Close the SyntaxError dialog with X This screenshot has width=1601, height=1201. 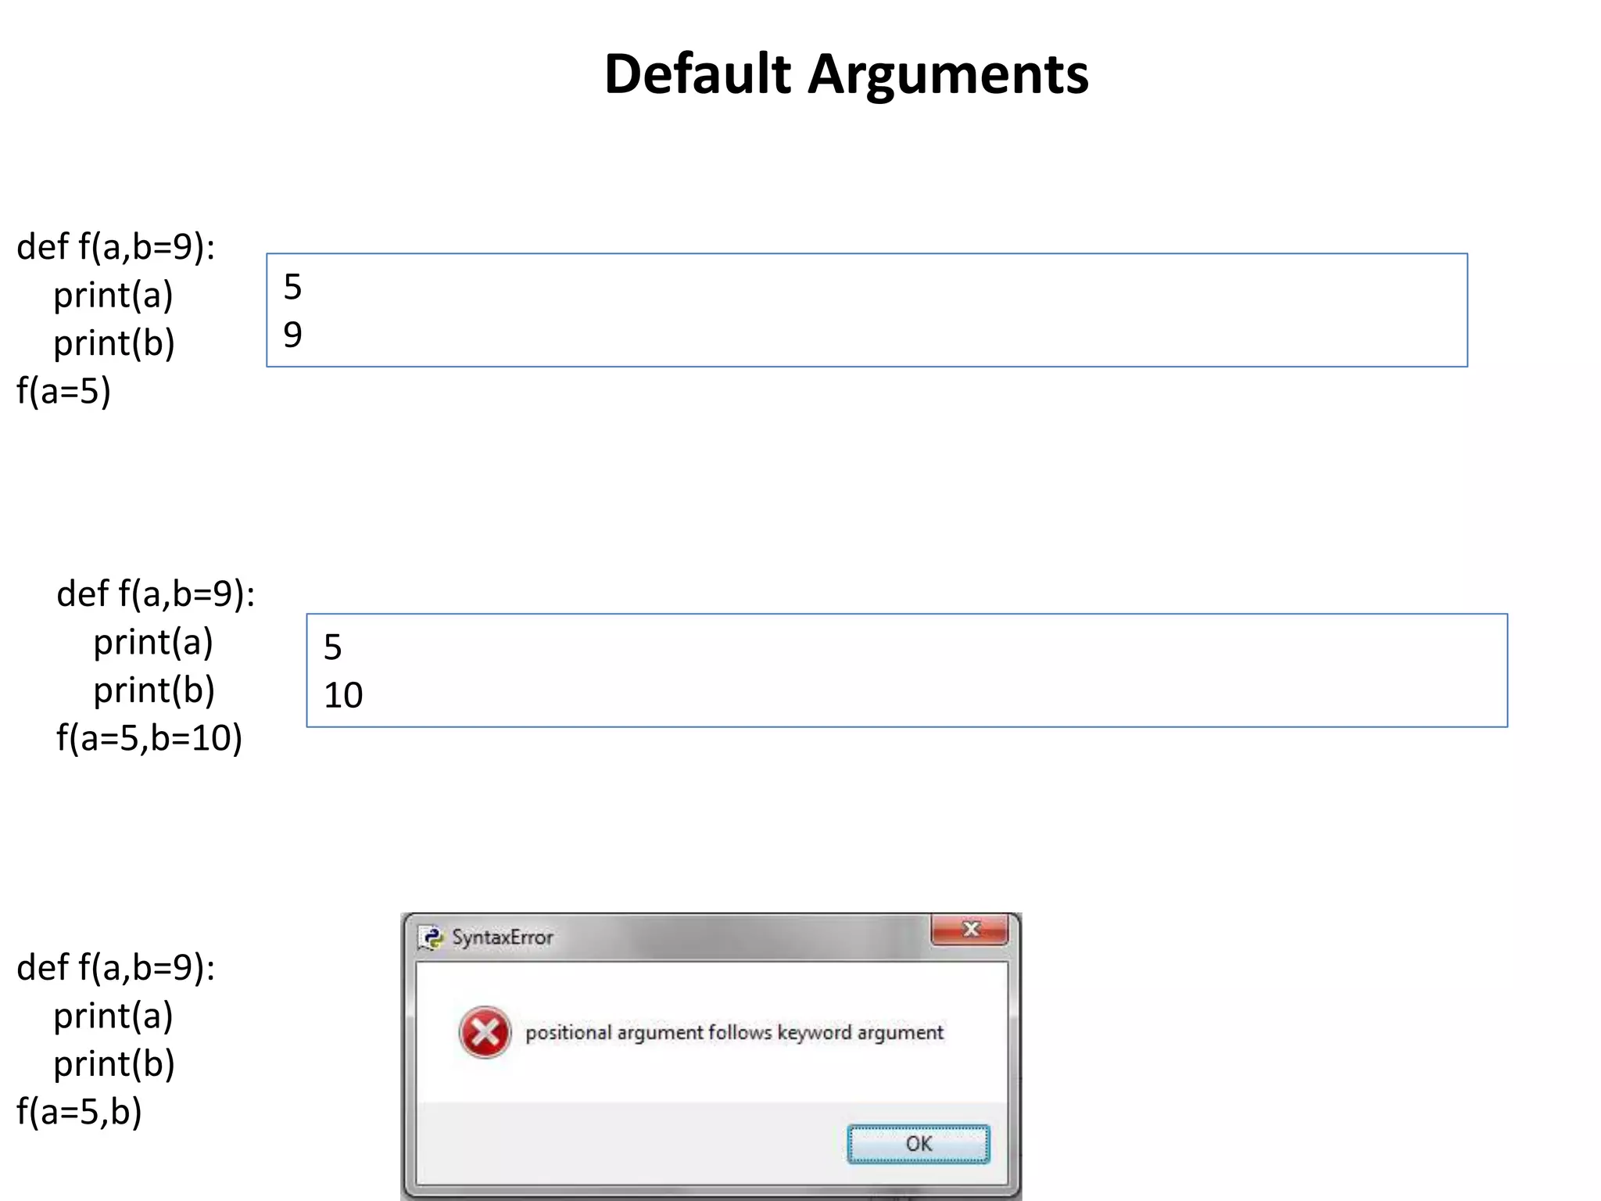(x=970, y=929)
